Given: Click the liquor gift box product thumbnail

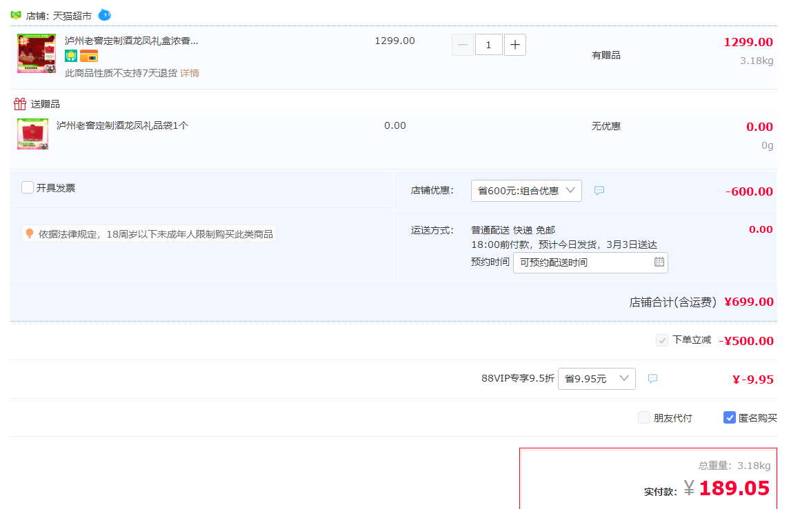Looking at the screenshot, I should point(37,54).
